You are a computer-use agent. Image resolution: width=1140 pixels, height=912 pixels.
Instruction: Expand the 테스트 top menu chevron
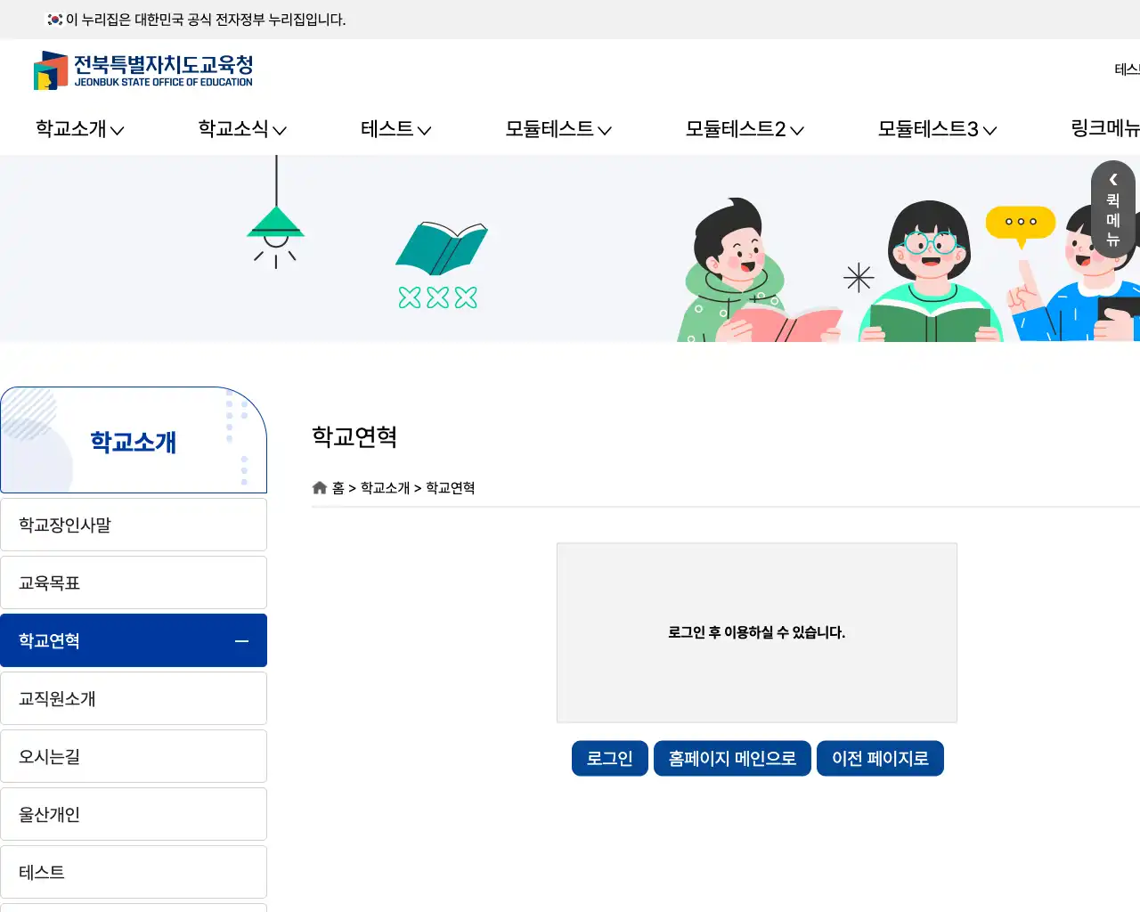click(425, 130)
